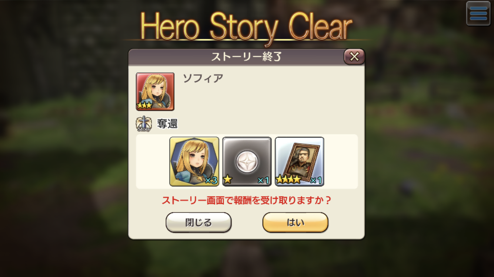Image resolution: width=494 pixels, height=277 pixels.
Task: Tap the single star on the silver medal
Action: (228, 180)
